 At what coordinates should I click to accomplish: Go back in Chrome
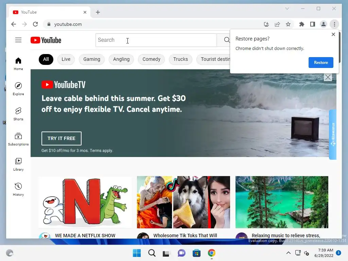pos(14,24)
